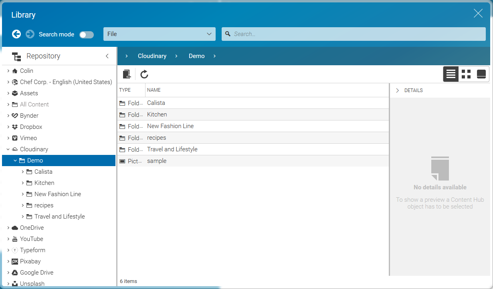Open Demo from the breadcrumb

pos(196,56)
